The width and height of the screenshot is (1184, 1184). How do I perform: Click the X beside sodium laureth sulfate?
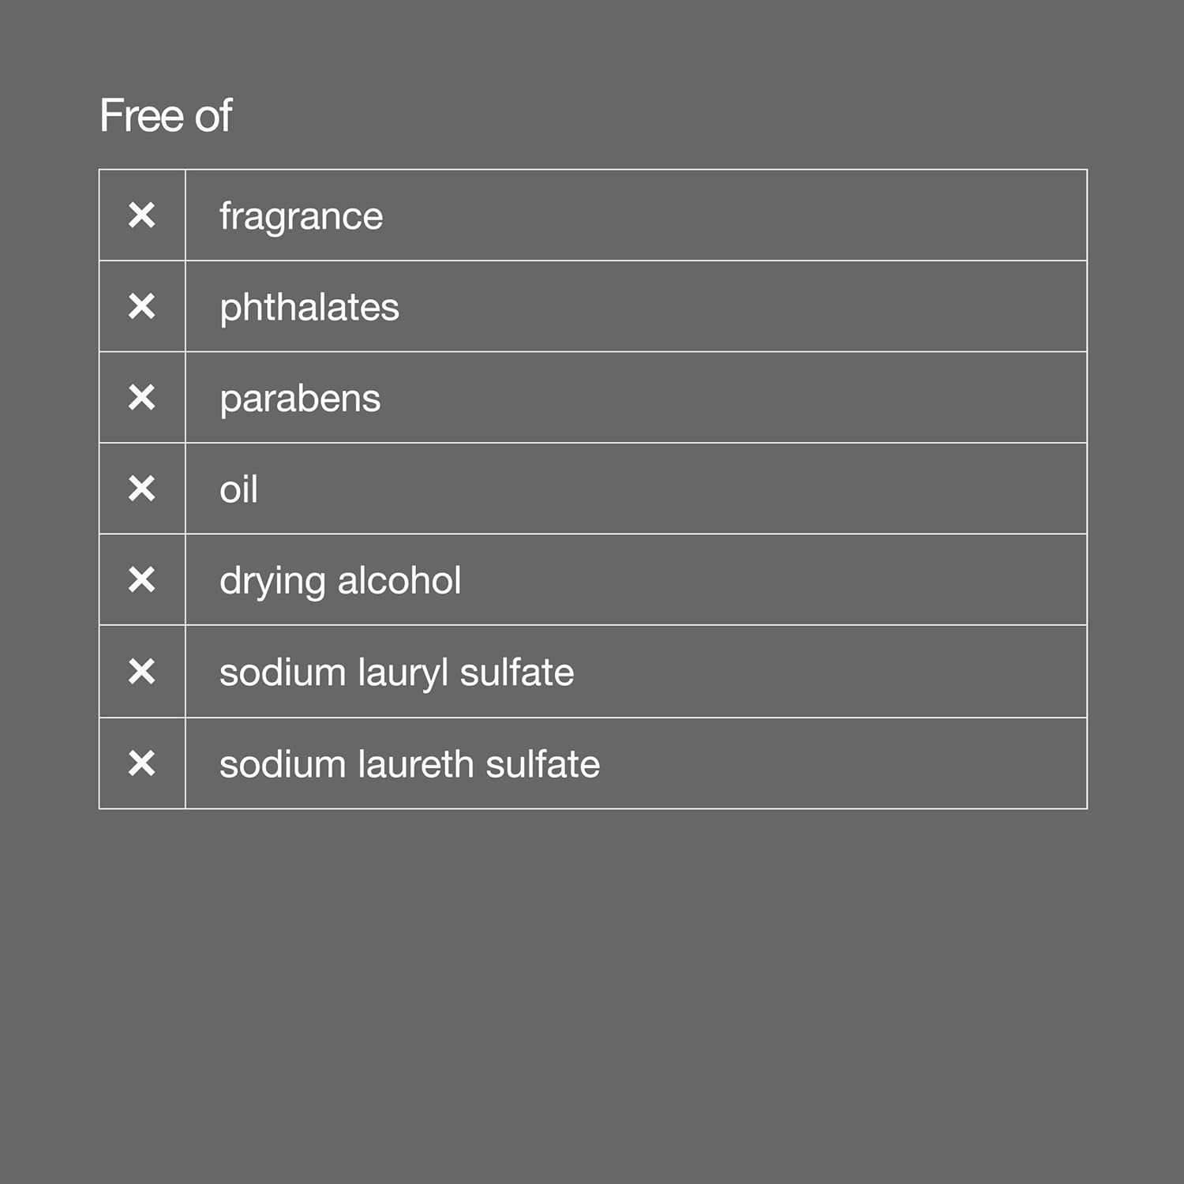(142, 763)
